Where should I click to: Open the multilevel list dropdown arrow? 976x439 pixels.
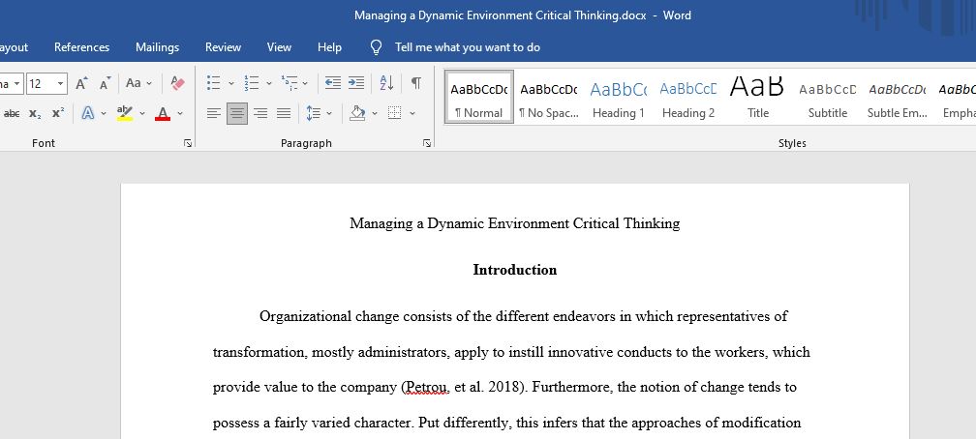305,83
